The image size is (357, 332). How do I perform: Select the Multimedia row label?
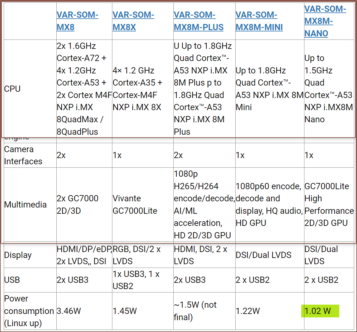tap(25, 204)
